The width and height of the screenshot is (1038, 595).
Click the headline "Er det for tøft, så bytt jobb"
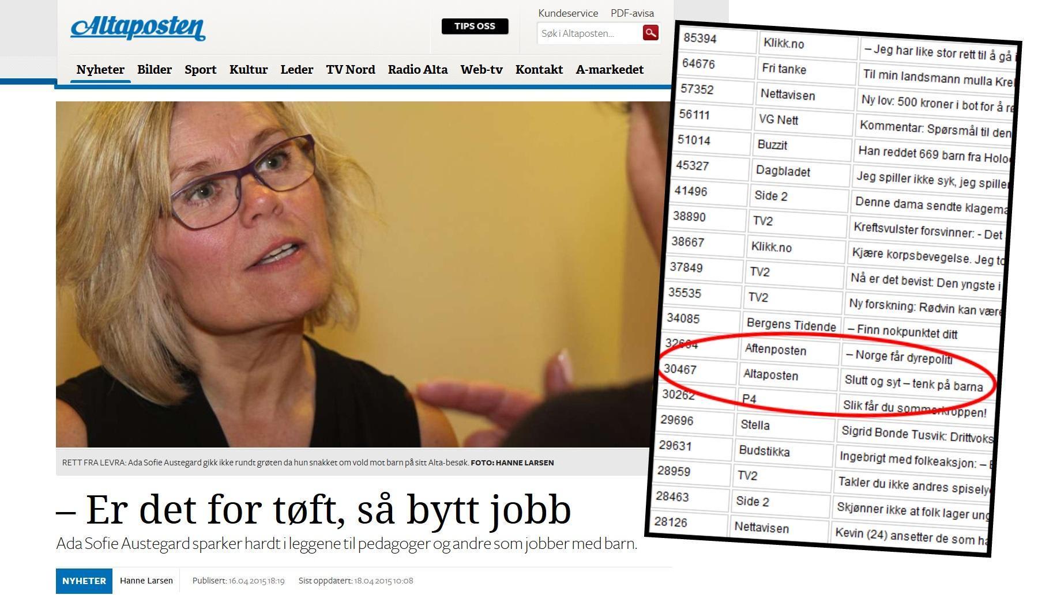tap(314, 510)
